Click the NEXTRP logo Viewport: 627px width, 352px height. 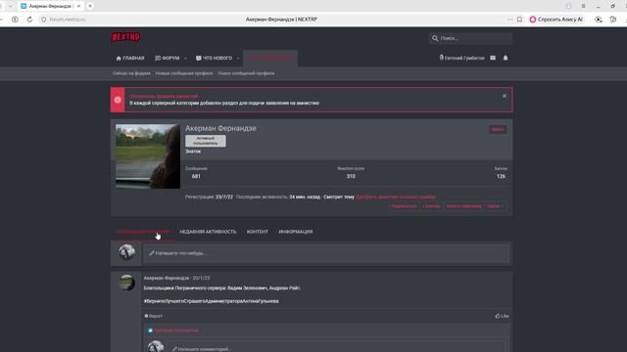click(125, 37)
